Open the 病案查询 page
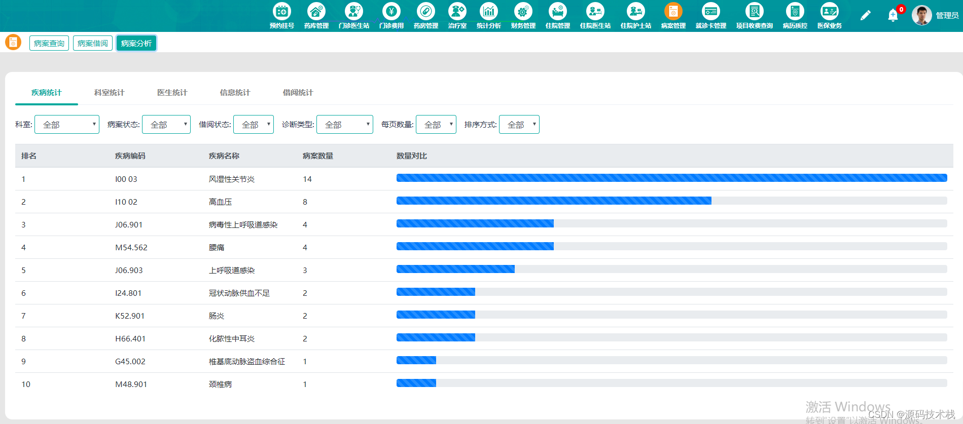 point(49,43)
